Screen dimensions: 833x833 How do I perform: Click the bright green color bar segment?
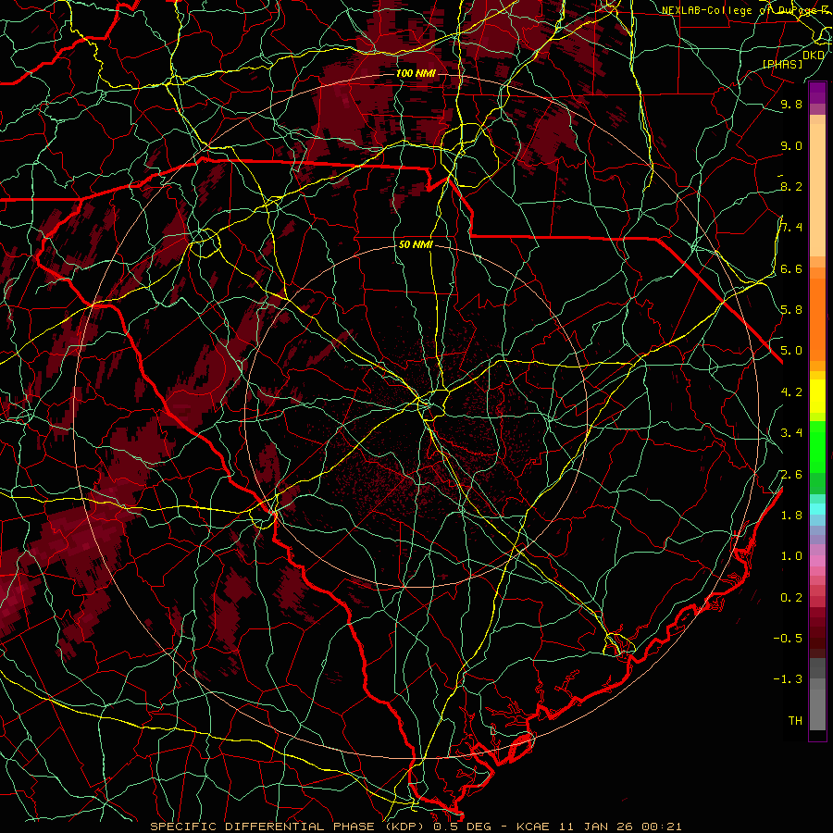click(x=817, y=446)
